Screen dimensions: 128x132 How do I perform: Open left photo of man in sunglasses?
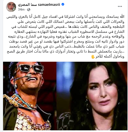[30, 96]
